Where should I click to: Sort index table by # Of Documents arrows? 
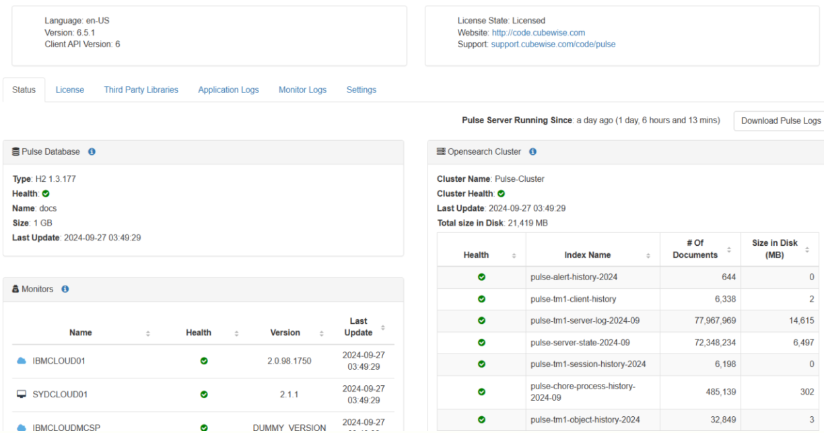pos(728,251)
